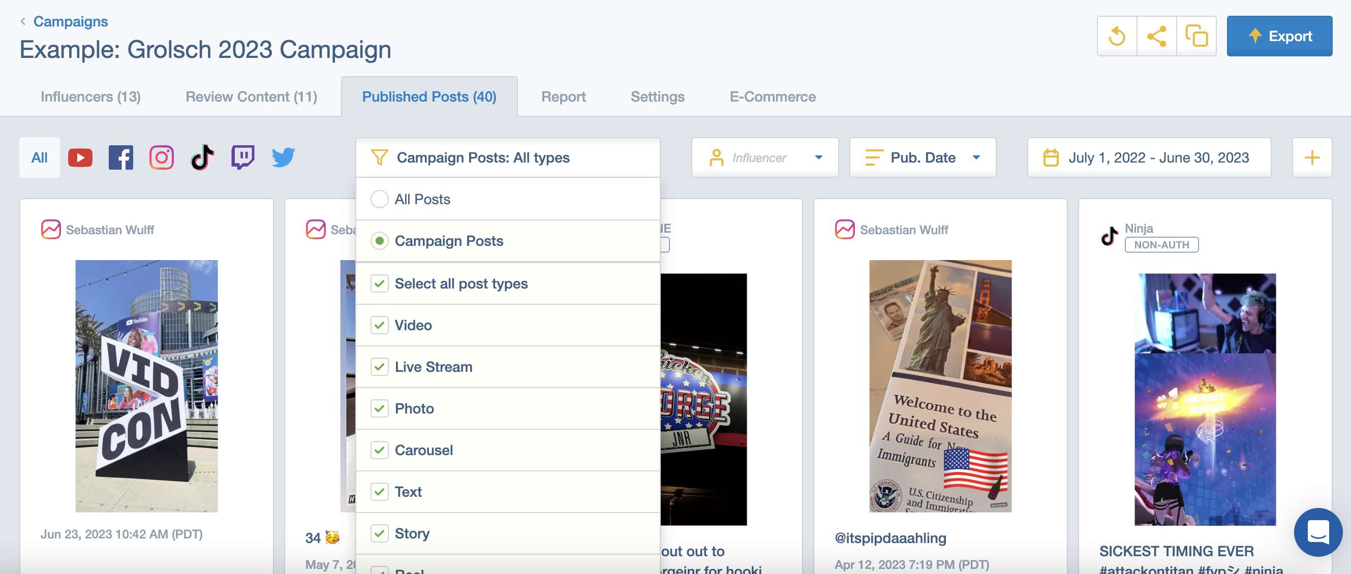Uncheck the Story post type
This screenshot has width=1351, height=574.
click(379, 533)
